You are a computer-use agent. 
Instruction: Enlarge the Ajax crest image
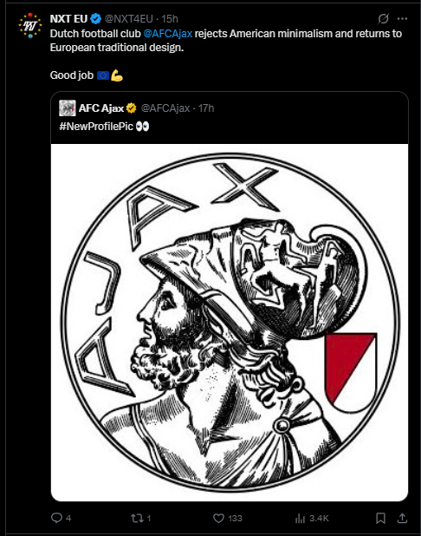point(230,323)
